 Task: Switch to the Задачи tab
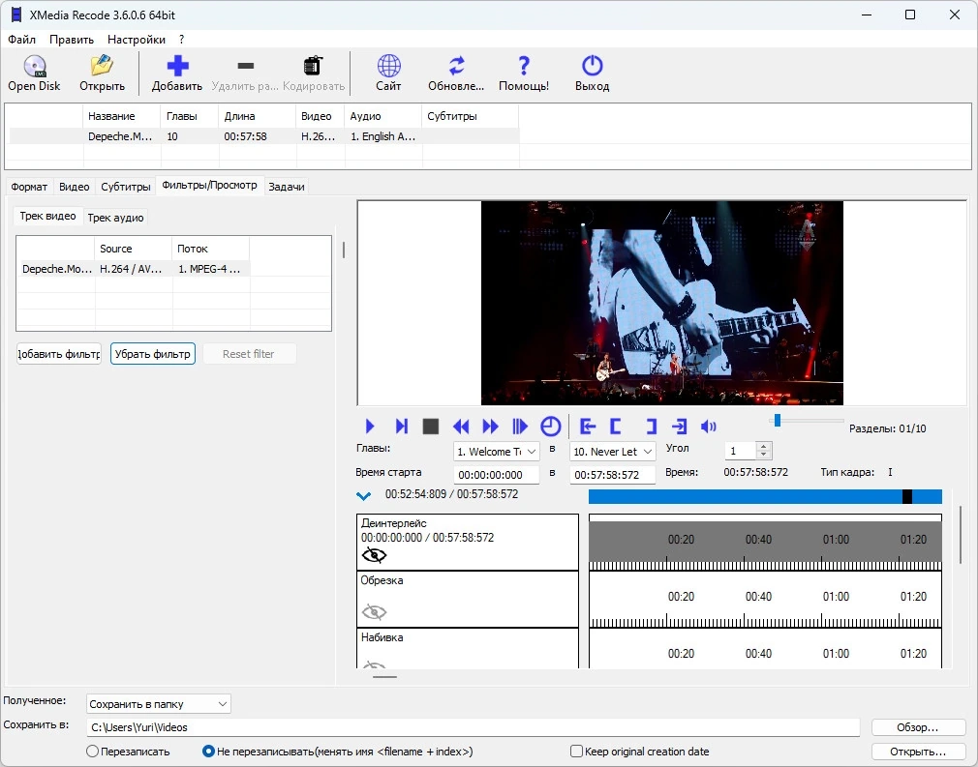(x=287, y=187)
